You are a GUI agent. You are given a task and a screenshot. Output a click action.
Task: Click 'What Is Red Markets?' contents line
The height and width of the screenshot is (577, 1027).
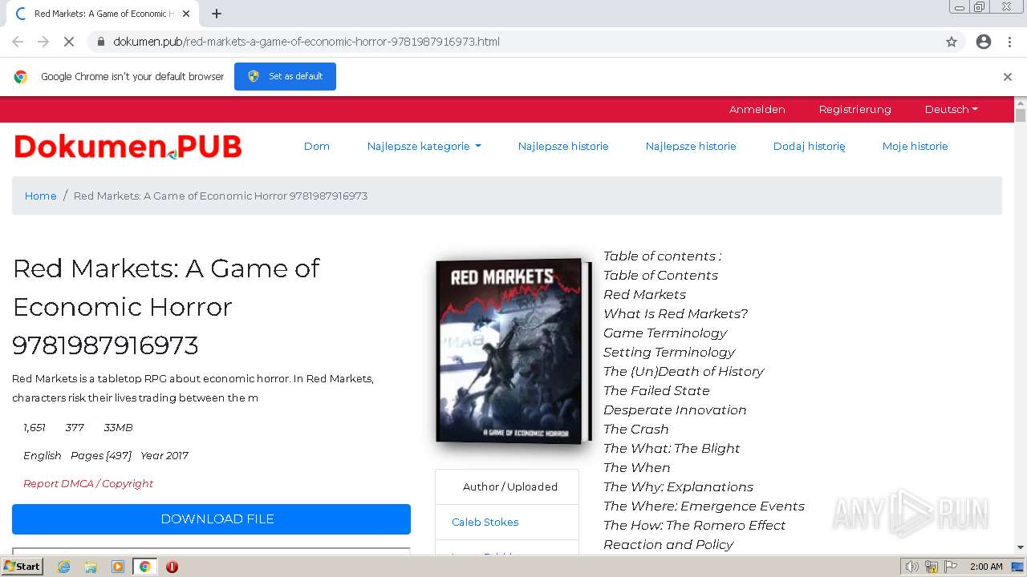(676, 313)
